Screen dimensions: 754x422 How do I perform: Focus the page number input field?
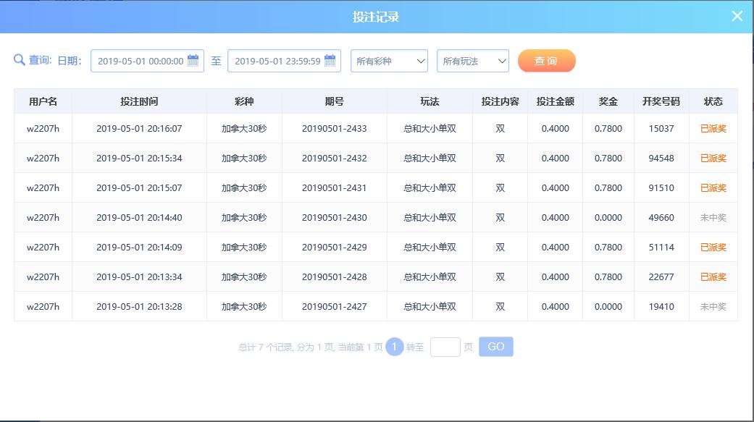click(x=445, y=347)
